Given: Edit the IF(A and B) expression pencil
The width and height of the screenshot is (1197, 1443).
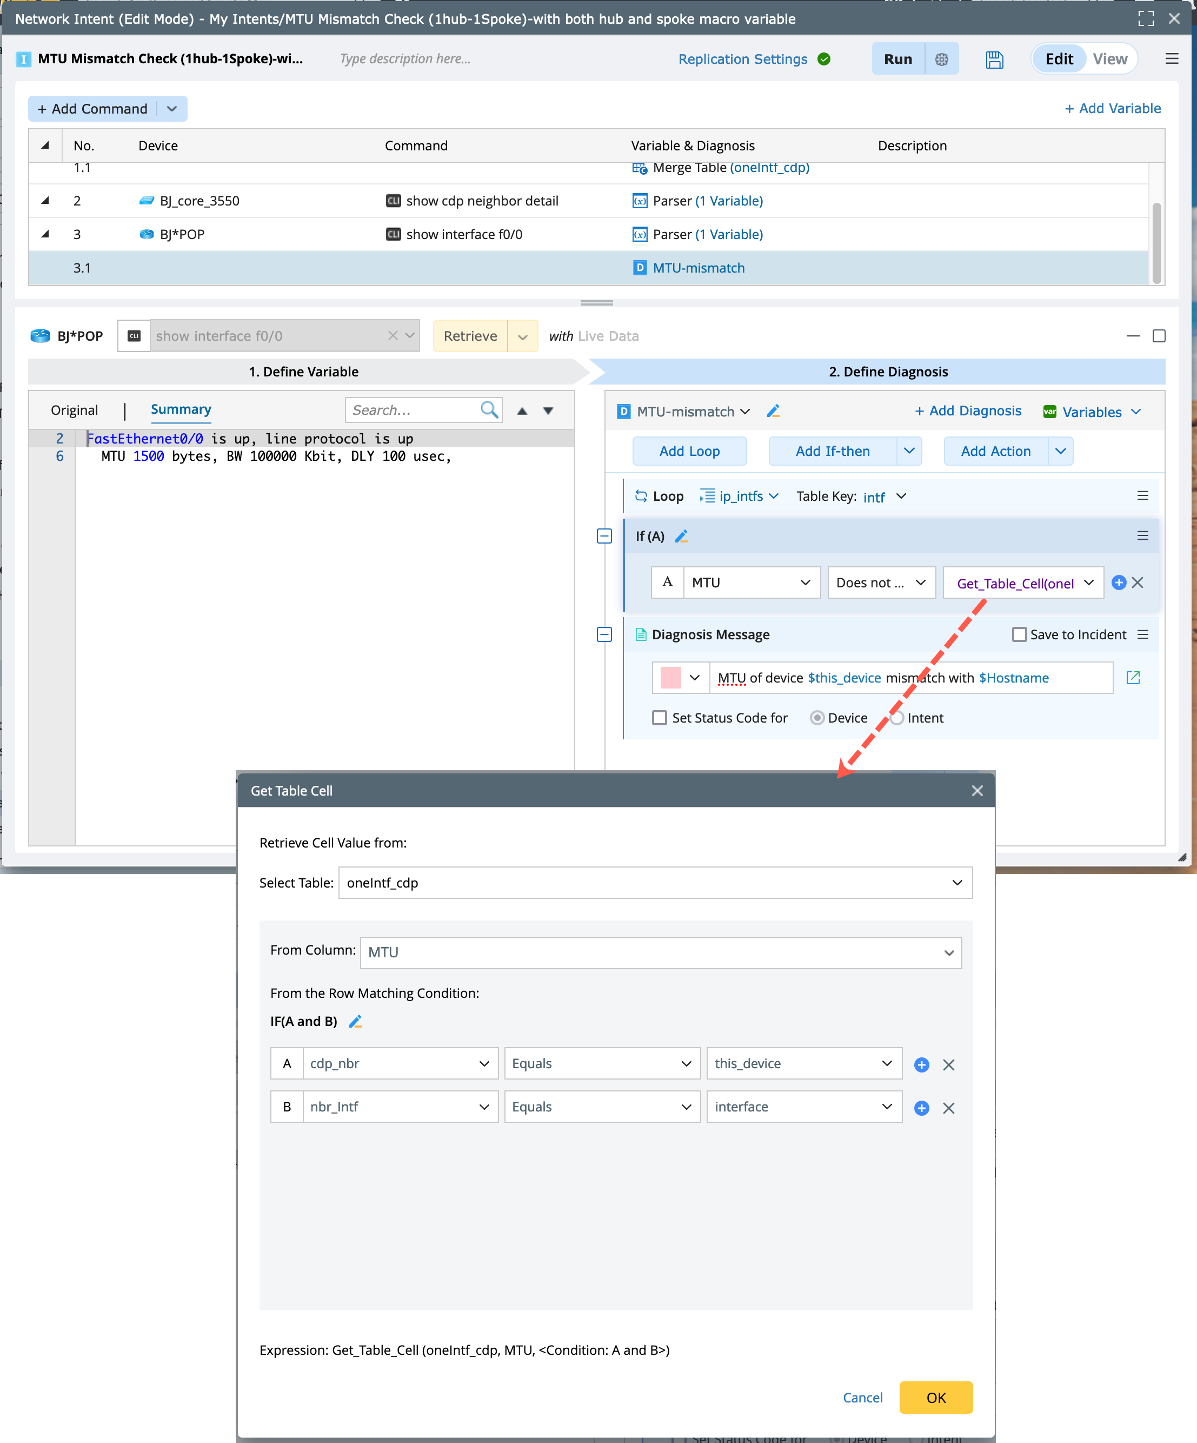Looking at the screenshot, I should click(x=355, y=1021).
